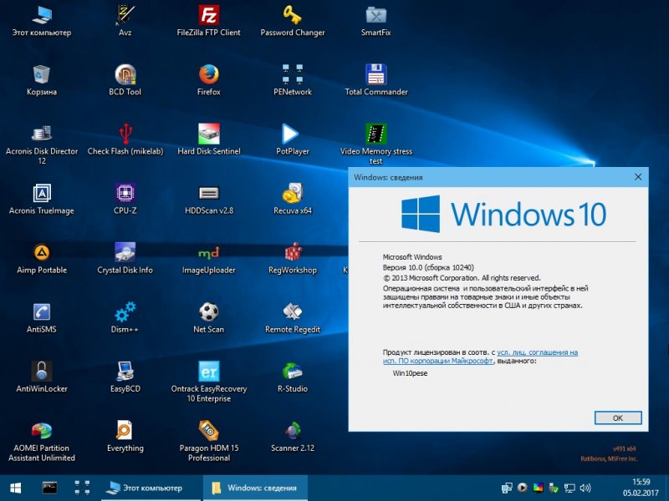The width and height of the screenshot is (669, 501).
Task: Show the clock and date 15:59
Action: coord(641,488)
